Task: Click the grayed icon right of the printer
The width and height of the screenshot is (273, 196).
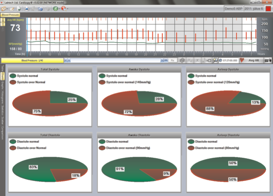Action: [34, 8]
